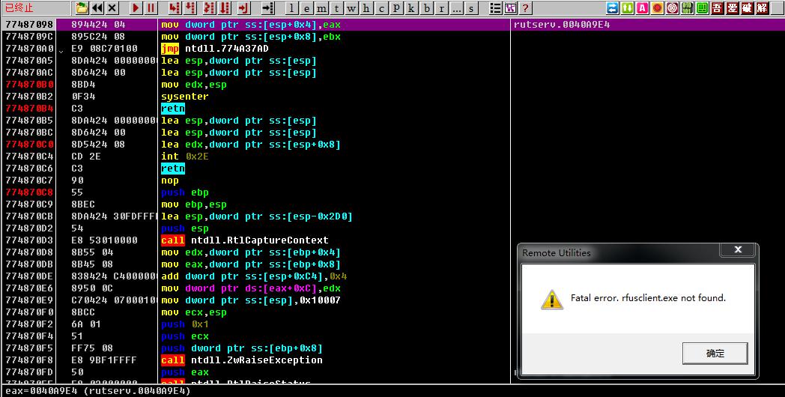This screenshot has height=397, width=785.
Task: Click the warning triangle in the error dialog
Action: [552, 300]
